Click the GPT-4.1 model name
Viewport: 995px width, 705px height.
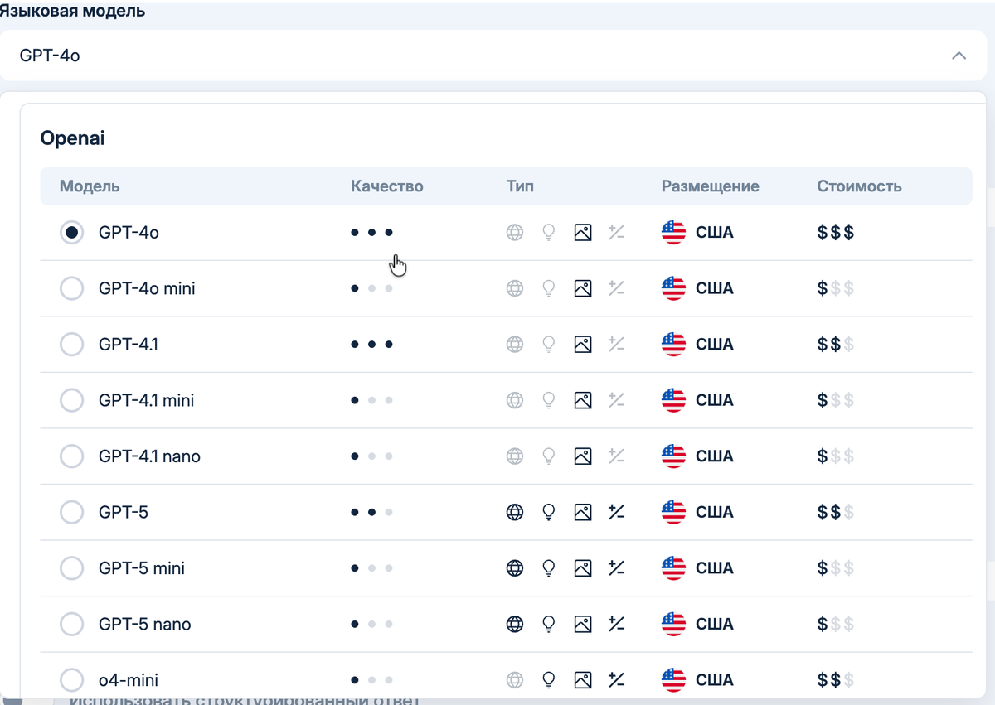129,345
